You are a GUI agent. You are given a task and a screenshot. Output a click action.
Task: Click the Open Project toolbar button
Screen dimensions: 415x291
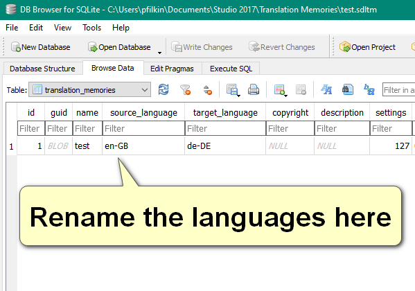click(367, 47)
